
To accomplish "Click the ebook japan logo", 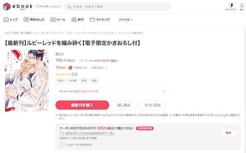I will click(x=18, y=7).
